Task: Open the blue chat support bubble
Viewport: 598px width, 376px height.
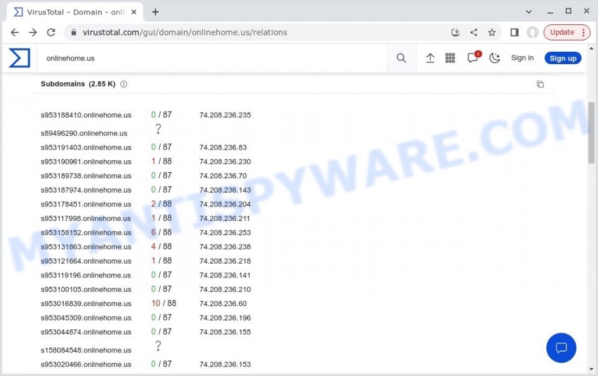Action: pos(561,347)
